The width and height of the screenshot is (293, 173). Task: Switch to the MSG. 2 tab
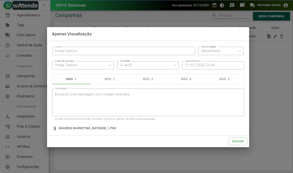click(x=110, y=79)
